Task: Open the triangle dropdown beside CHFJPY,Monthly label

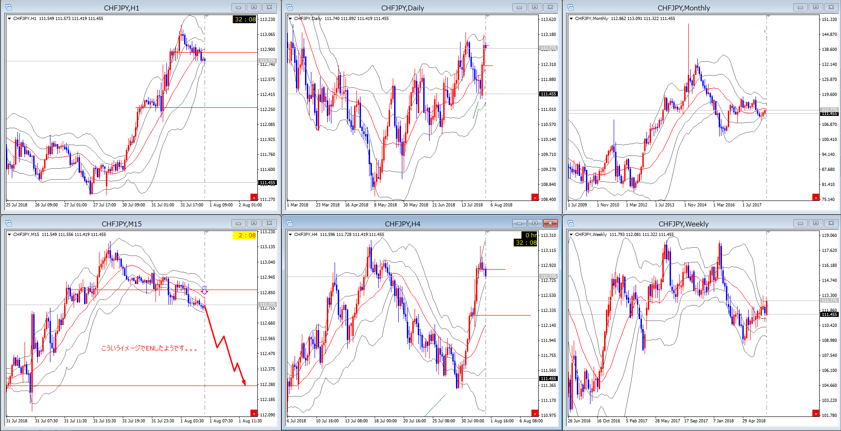Action: (x=571, y=19)
